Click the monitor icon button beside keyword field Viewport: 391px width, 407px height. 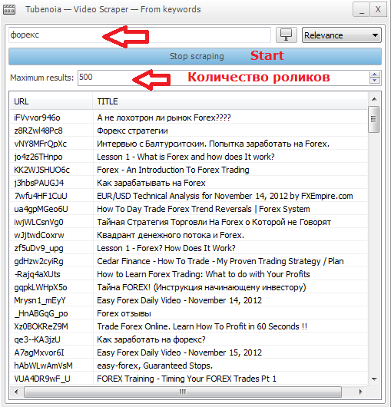point(286,35)
